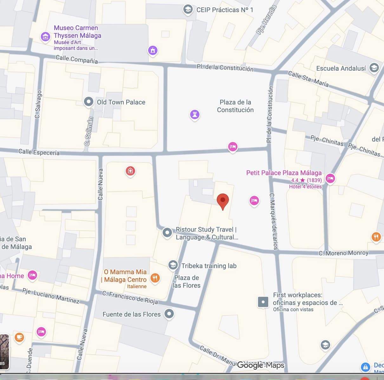Image resolution: width=384 pixels, height=380 pixels.
Task: Select the Plaza de las Flores label
Action: tap(186, 282)
